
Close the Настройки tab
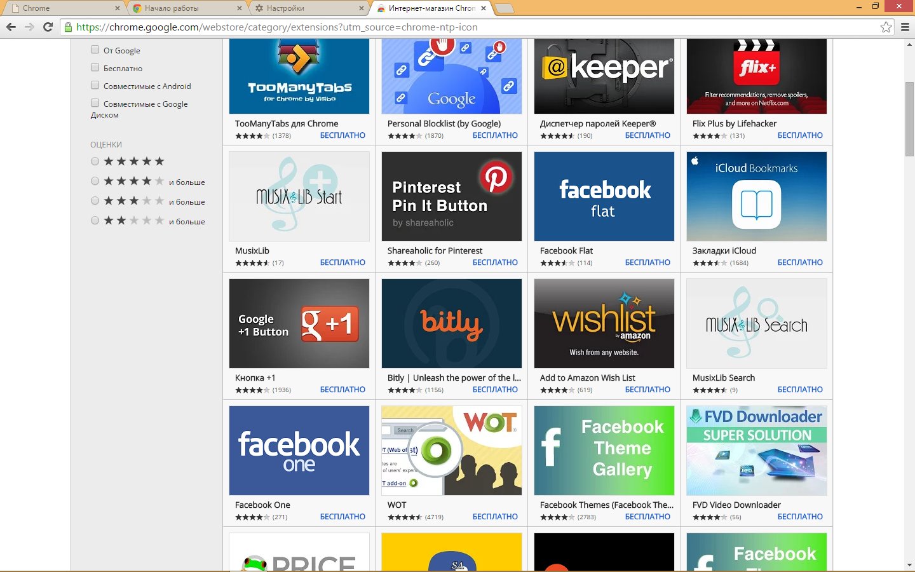pos(361,8)
